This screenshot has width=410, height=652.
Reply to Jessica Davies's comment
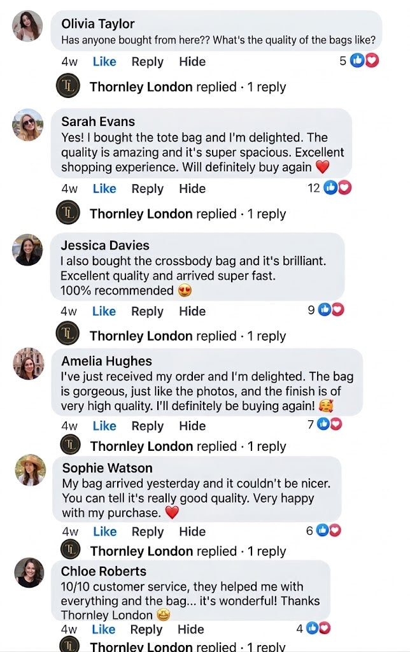(147, 311)
